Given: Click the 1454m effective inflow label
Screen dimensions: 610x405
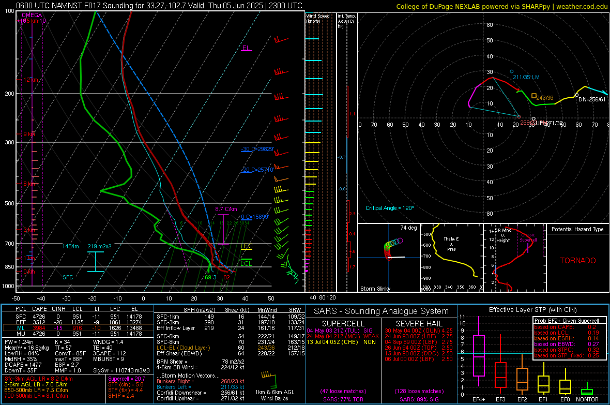Looking at the screenshot, I should click(70, 247).
